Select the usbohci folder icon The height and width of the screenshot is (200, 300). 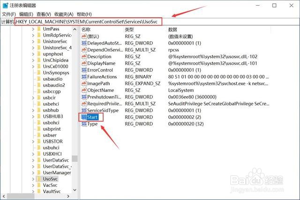pos(39,123)
